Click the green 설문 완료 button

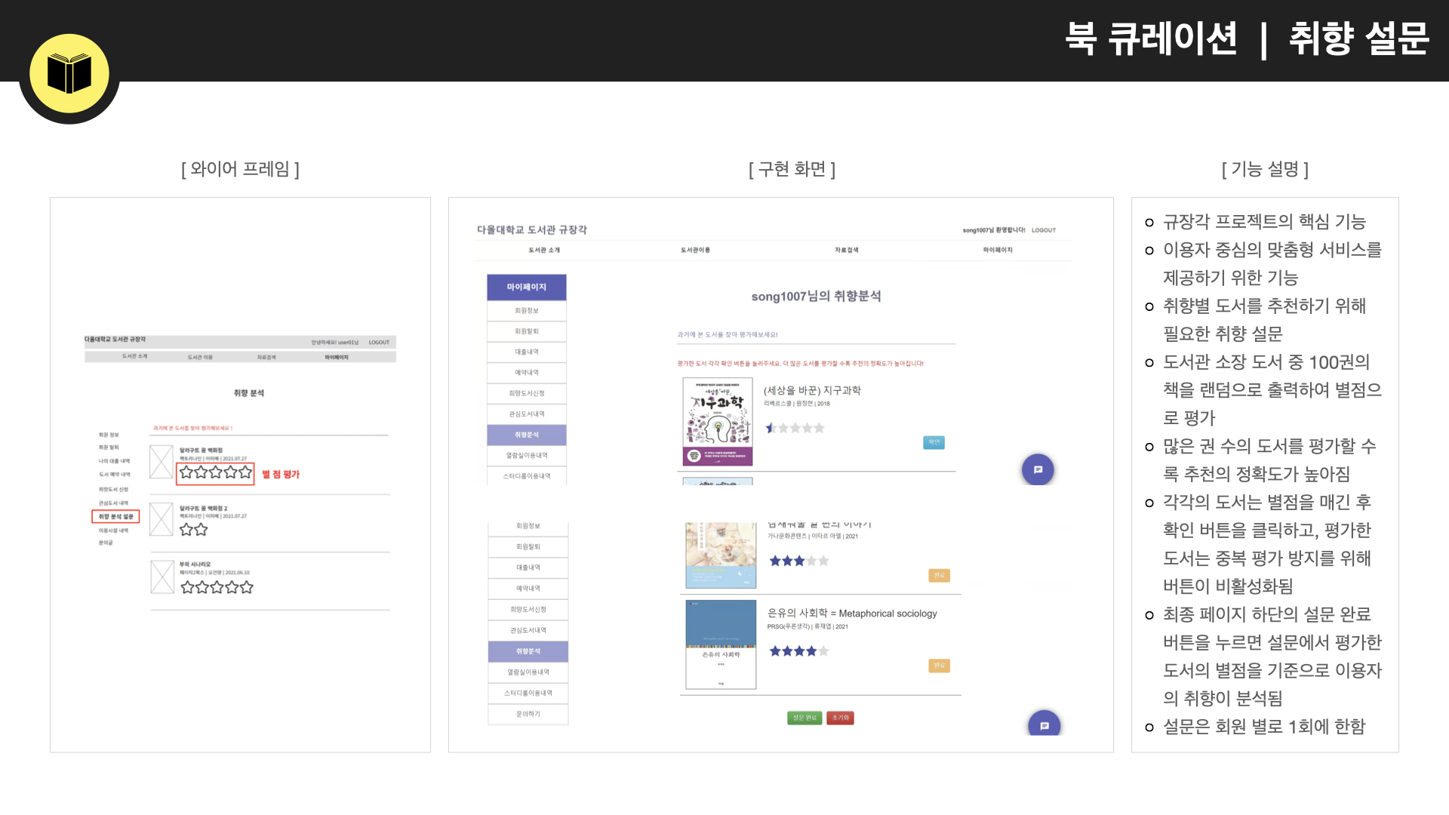tap(804, 718)
